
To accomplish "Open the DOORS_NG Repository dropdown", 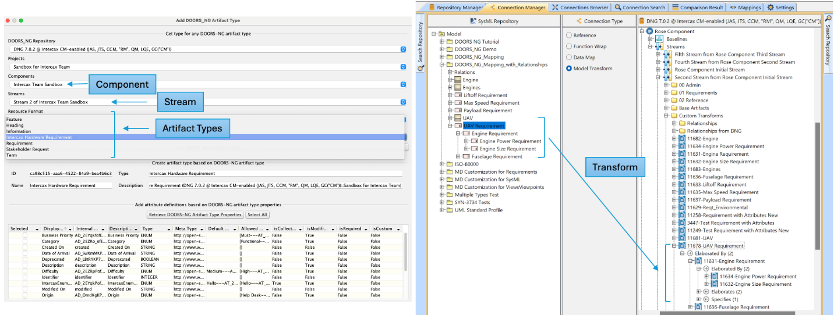I will coord(403,49).
